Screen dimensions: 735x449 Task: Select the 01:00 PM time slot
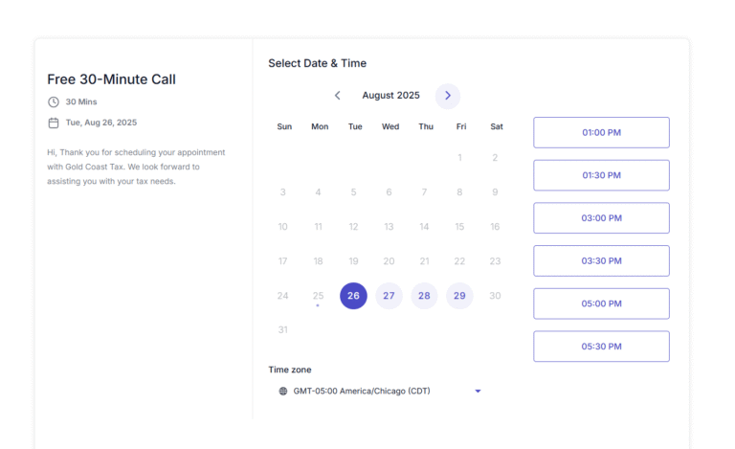pyautogui.click(x=601, y=132)
